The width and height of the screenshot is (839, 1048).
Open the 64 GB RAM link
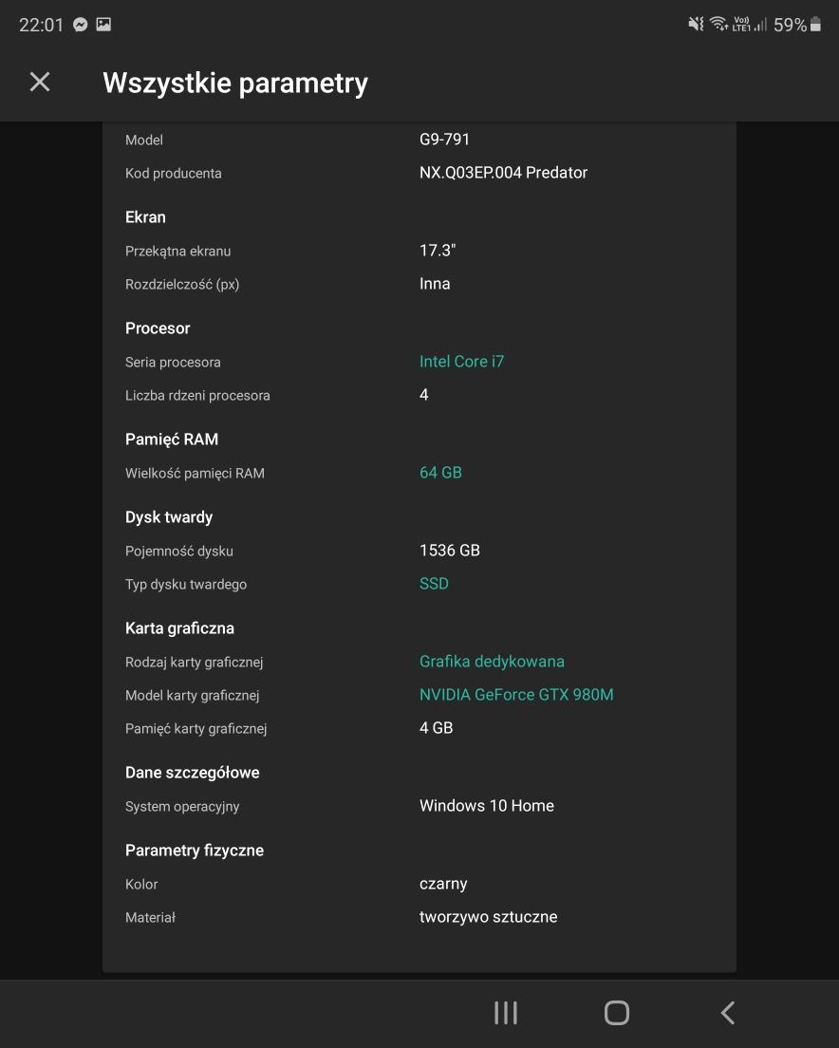coord(440,473)
